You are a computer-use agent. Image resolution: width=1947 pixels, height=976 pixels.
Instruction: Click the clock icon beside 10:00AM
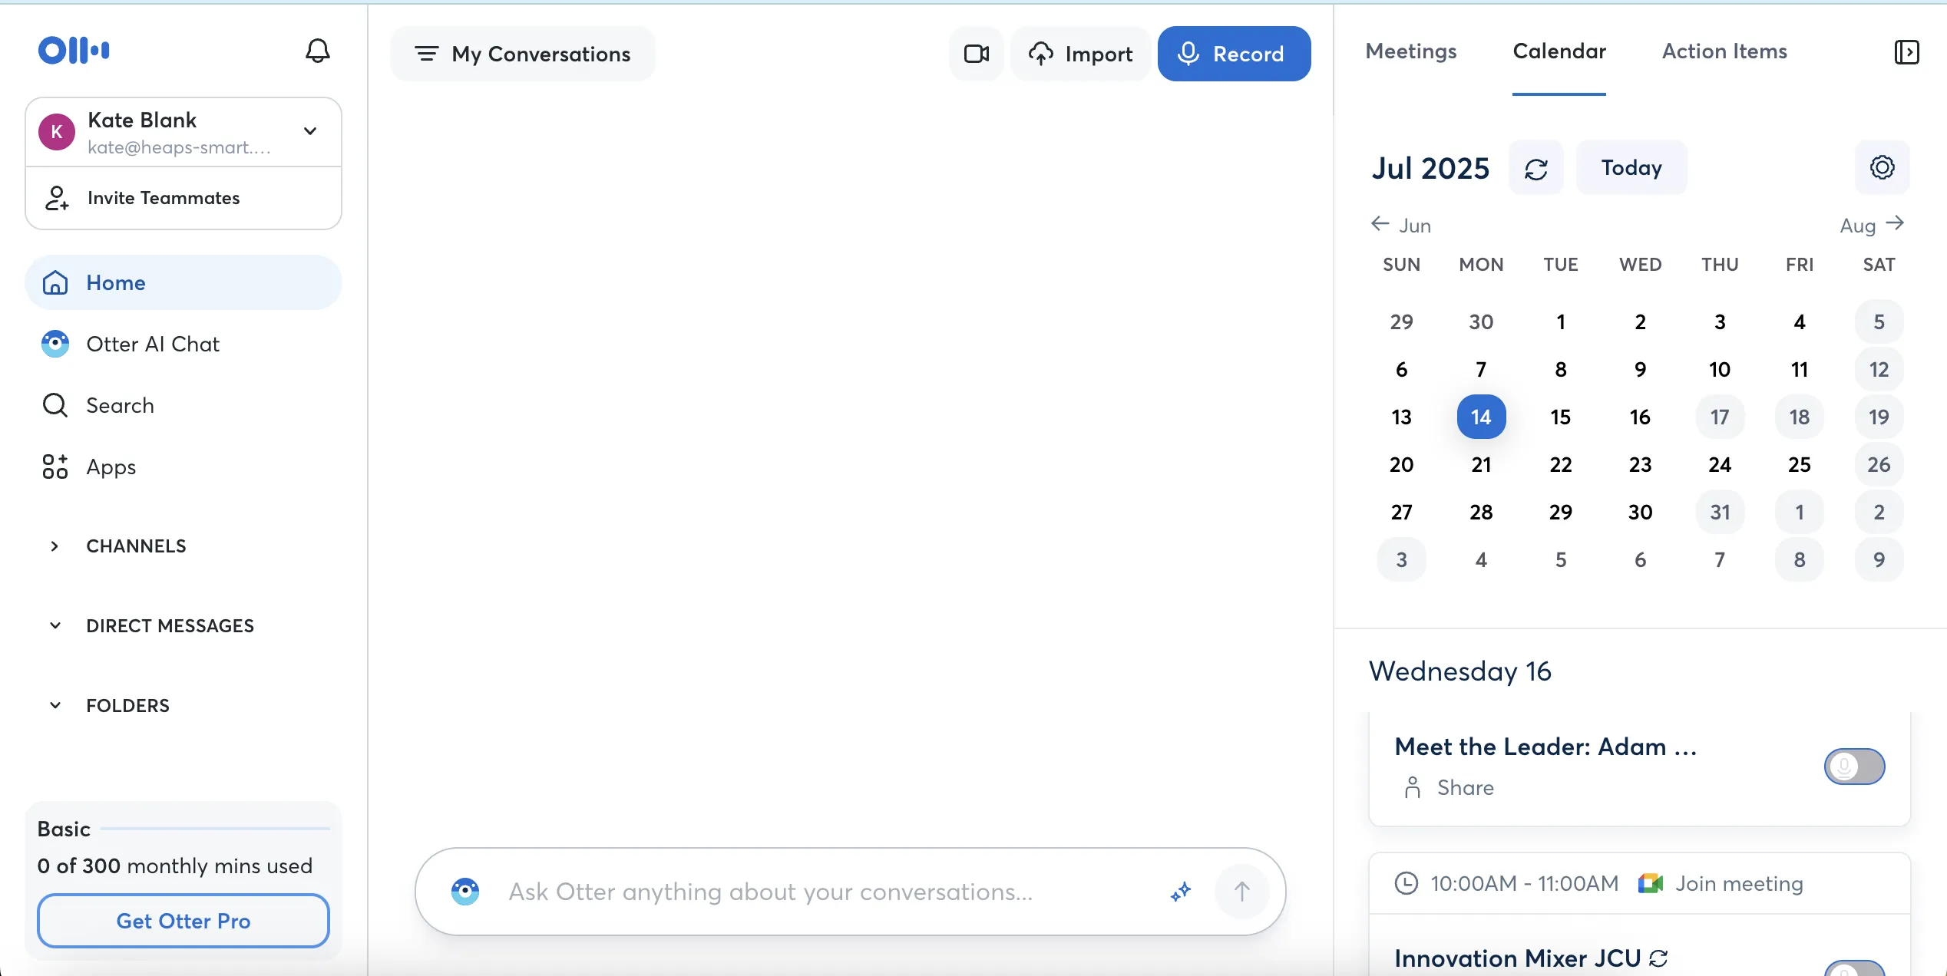tap(1406, 884)
